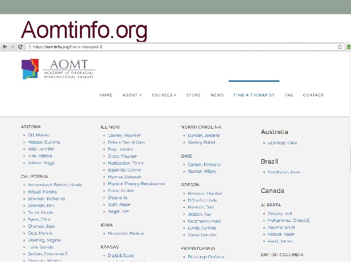Open Slade, Kristen link
Image resolution: width=351 pixels, height=263 pixels.
point(121,191)
